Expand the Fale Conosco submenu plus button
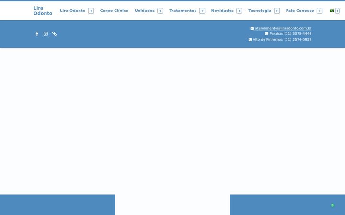The height and width of the screenshot is (215, 345). pyautogui.click(x=320, y=11)
